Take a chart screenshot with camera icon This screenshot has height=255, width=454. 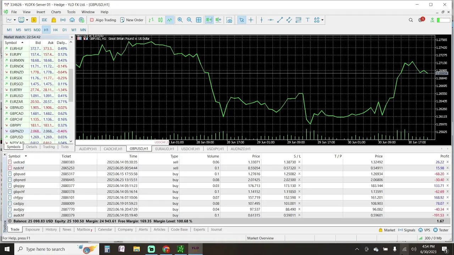pos(229,20)
